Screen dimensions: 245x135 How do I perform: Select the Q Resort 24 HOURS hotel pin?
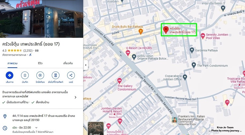coord(128,53)
